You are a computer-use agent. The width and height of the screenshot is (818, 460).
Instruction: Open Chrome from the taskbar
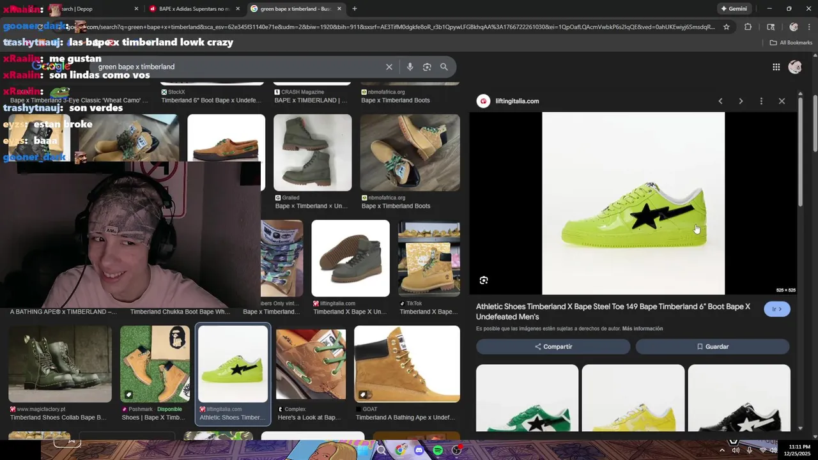tap(400, 450)
